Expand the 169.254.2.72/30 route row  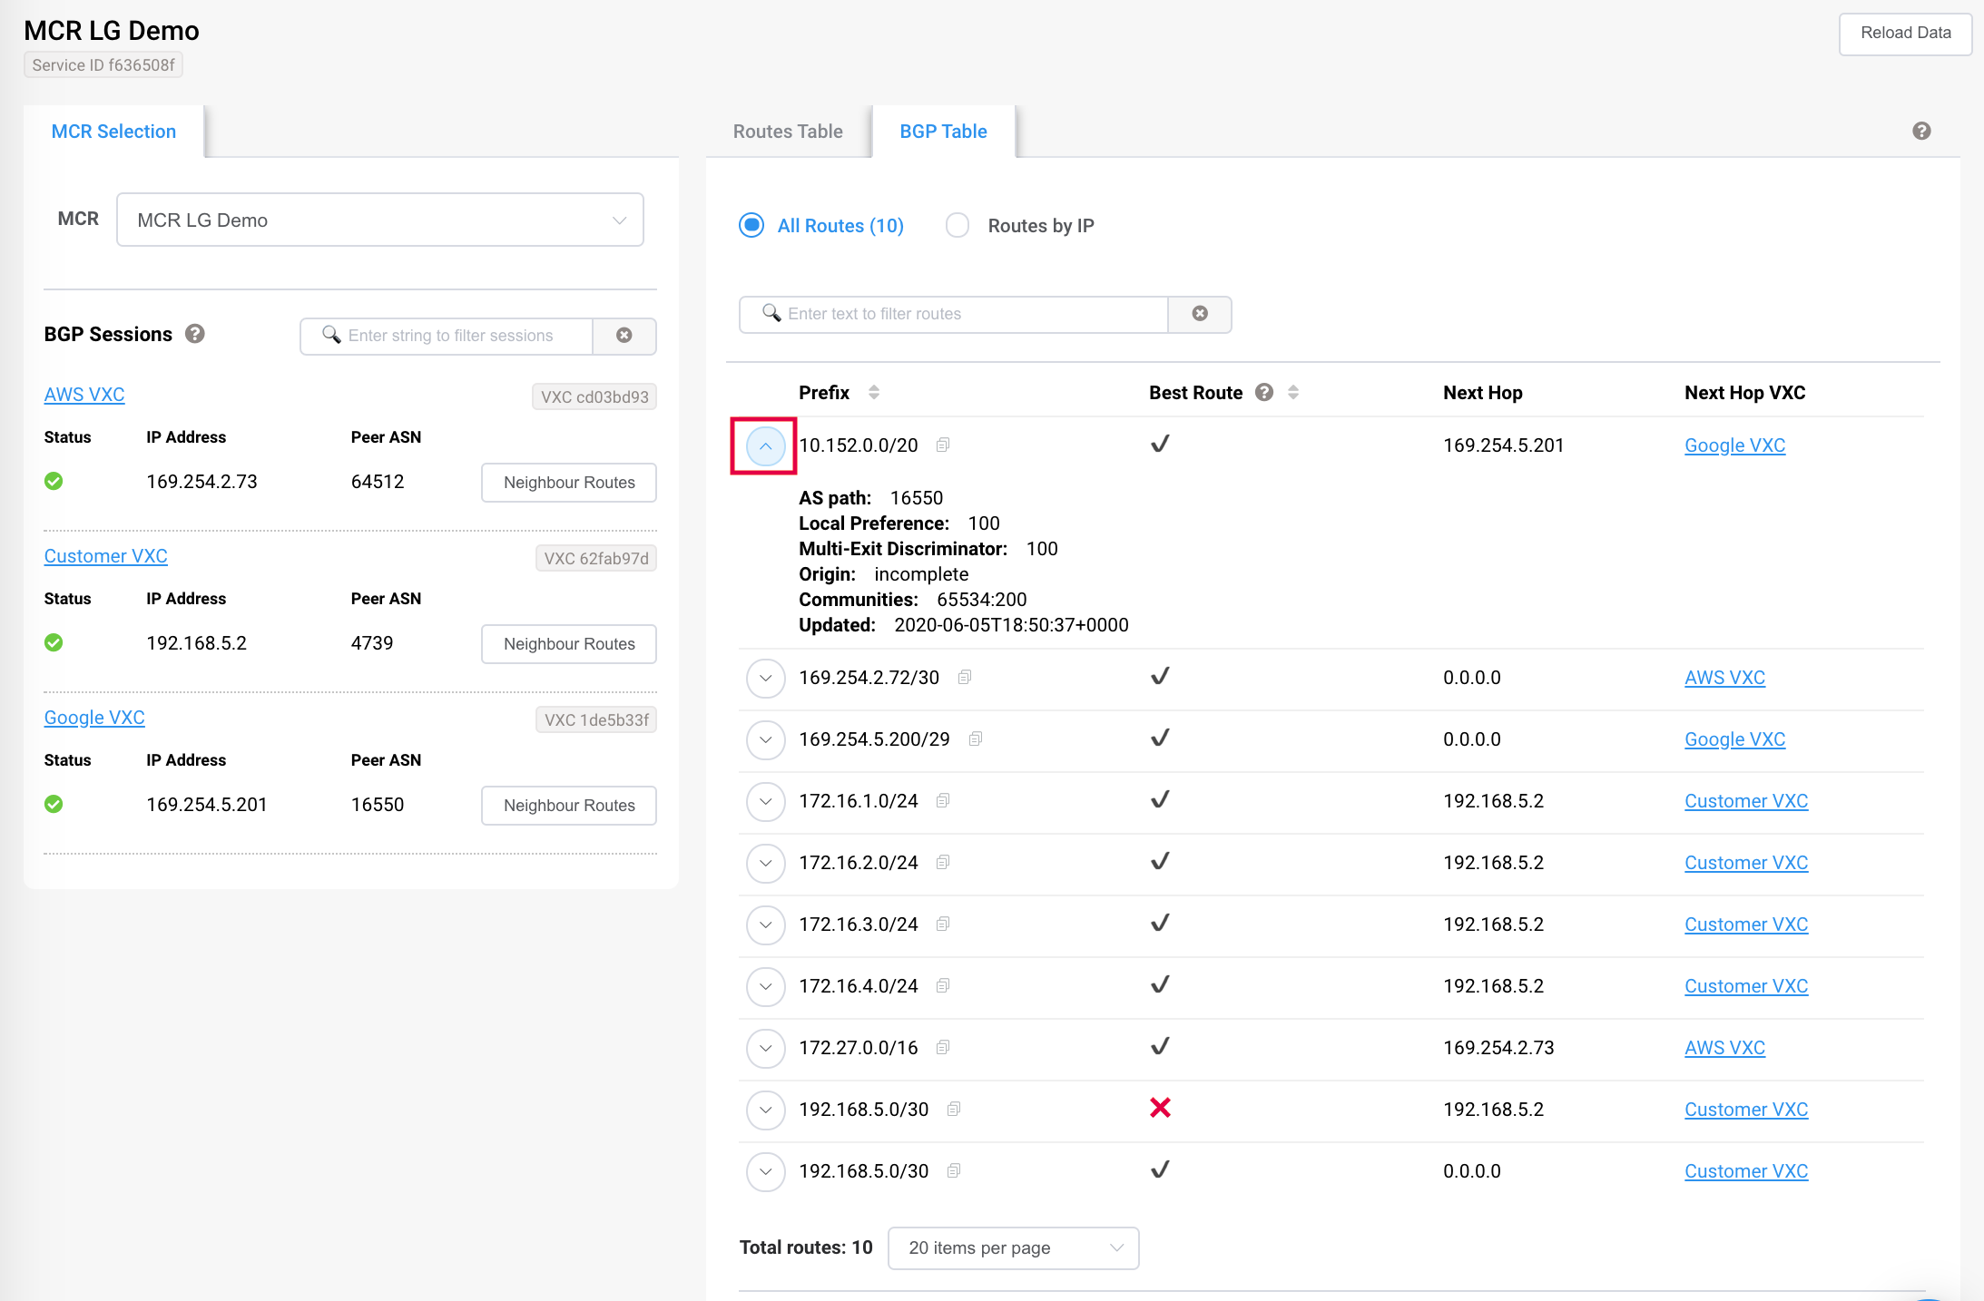tap(765, 678)
